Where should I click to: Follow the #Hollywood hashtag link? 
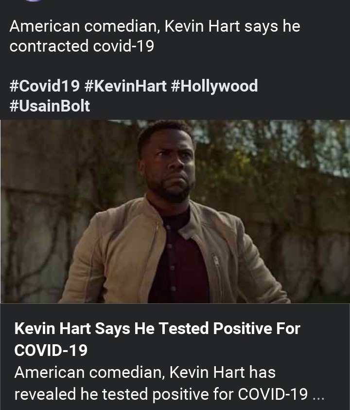point(214,86)
